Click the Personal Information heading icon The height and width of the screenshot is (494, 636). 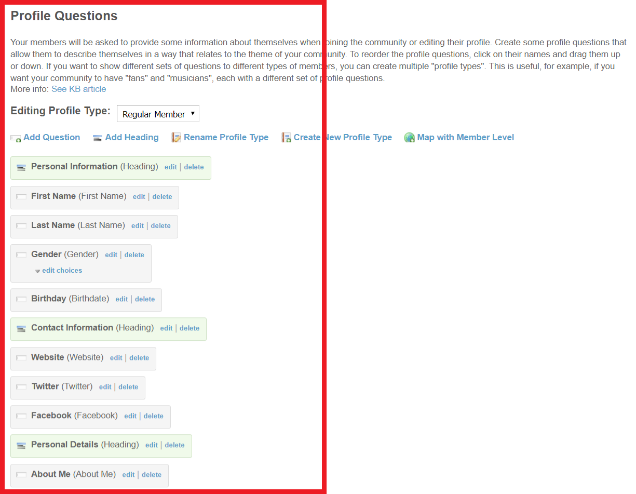[21, 167]
